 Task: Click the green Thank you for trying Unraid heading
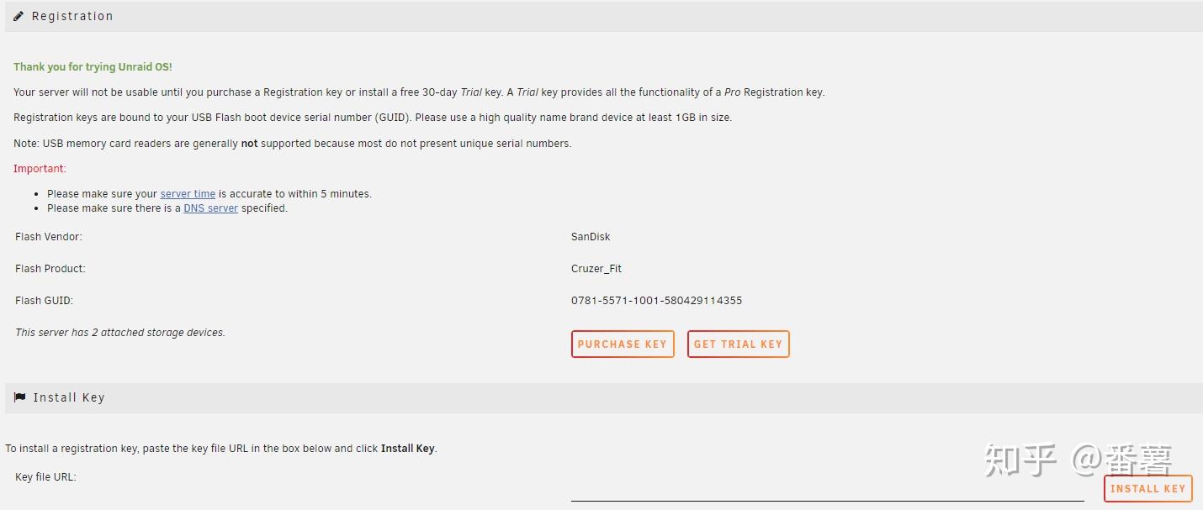point(93,67)
